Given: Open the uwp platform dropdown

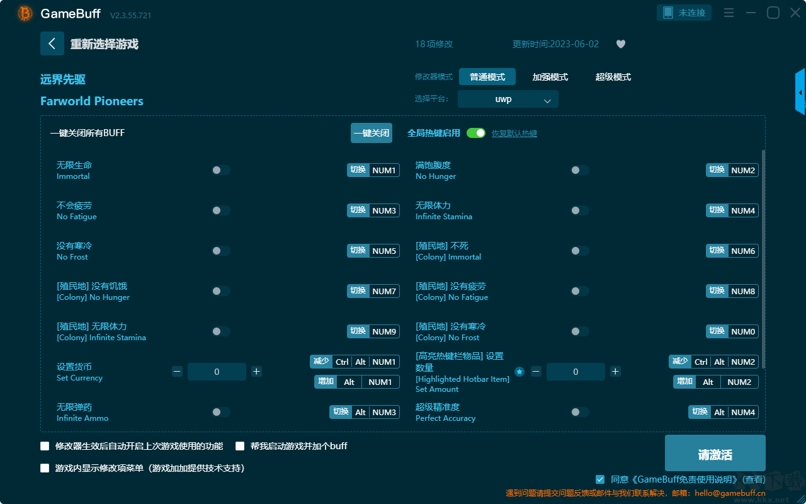Looking at the screenshot, I should (x=508, y=100).
